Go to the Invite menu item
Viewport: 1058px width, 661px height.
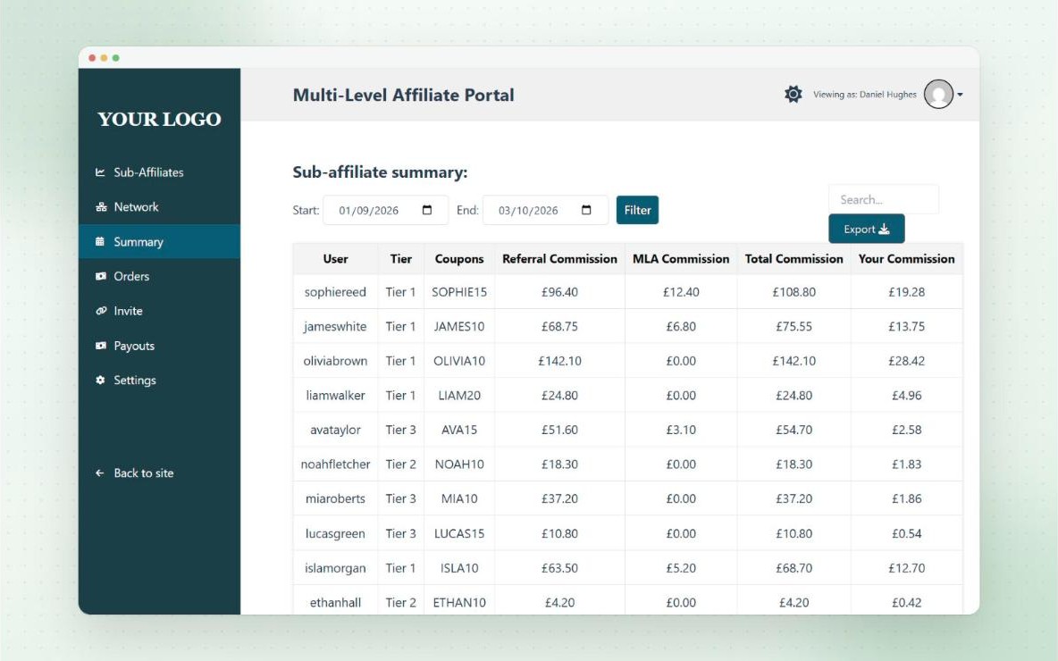pos(159,310)
